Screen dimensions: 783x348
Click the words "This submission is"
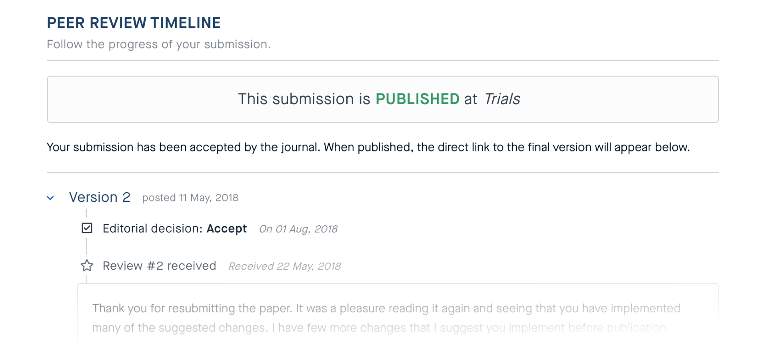[304, 99]
